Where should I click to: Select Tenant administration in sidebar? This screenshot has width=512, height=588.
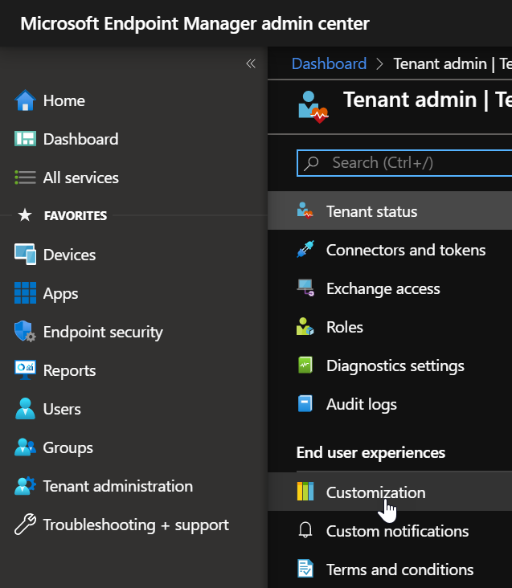coord(117,486)
